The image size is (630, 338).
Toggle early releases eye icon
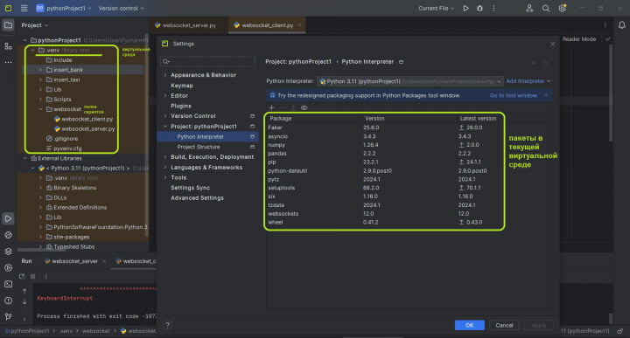click(304, 107)
